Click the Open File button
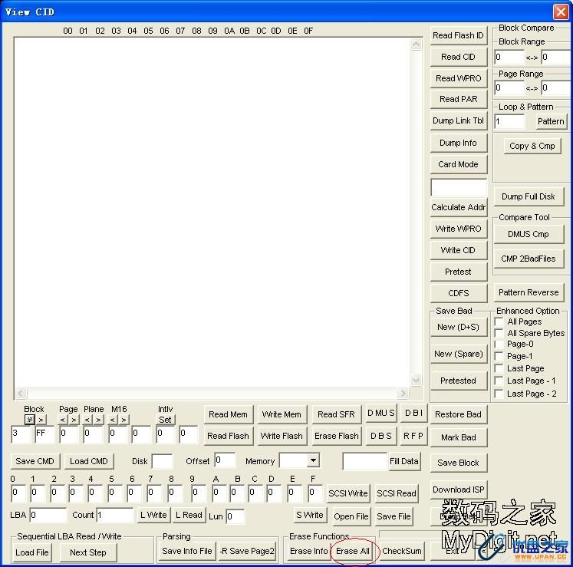This screenshot has height=567, width=573. (351, 516)
